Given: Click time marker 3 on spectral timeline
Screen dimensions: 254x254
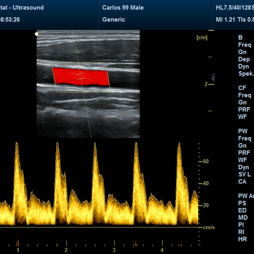Looking at the screenshot, I should pos(114,250).
